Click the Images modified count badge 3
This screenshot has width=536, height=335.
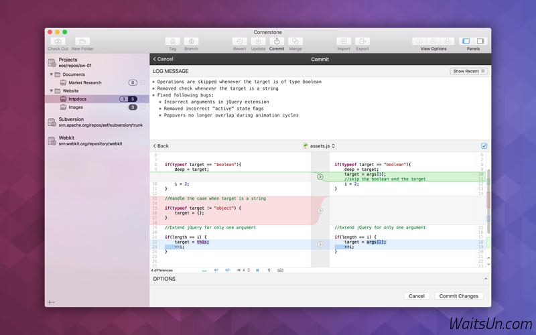pos(133,107)
